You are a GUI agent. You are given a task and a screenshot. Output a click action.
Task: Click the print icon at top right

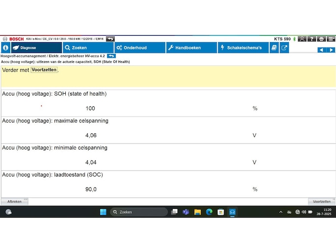click(x=321, y=39)
